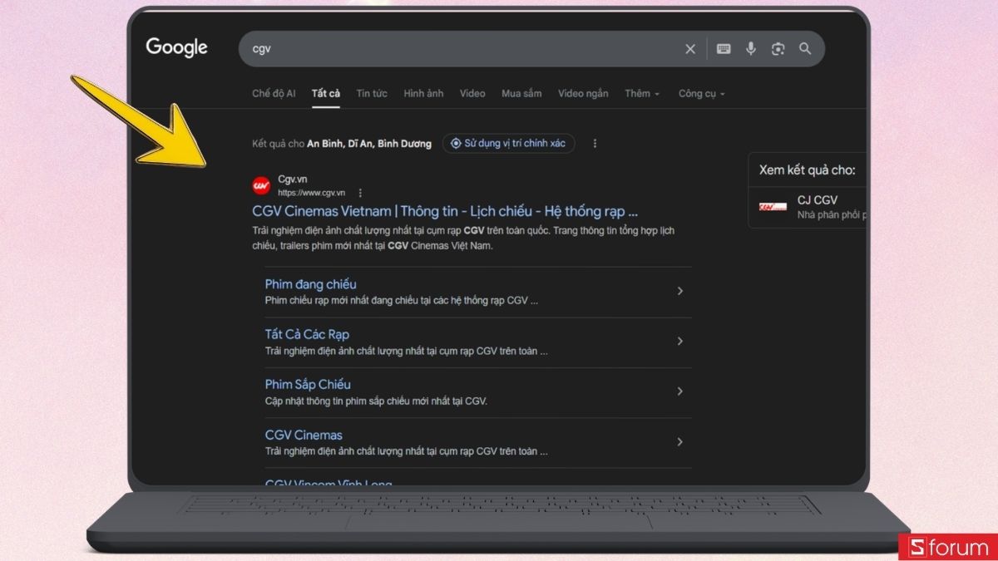Clear the search box with X icon
This screenshot has width=998, height=561.
click(x=690, y=49)
